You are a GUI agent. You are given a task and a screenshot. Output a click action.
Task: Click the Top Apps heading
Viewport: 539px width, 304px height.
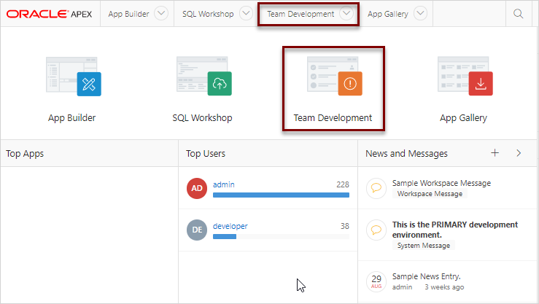coord(25,154)
